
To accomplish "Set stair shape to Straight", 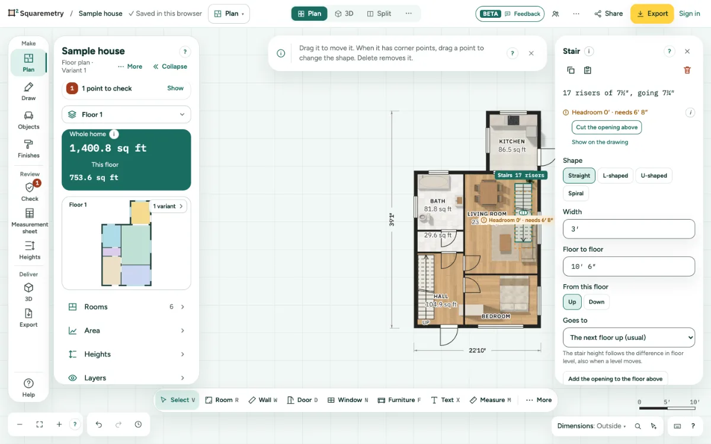I will (579, 176).
